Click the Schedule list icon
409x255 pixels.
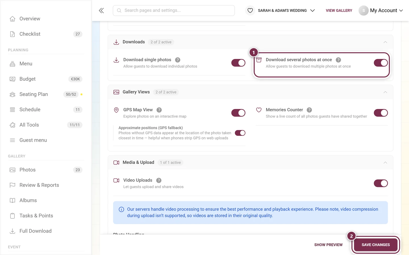tap(12, 110)
